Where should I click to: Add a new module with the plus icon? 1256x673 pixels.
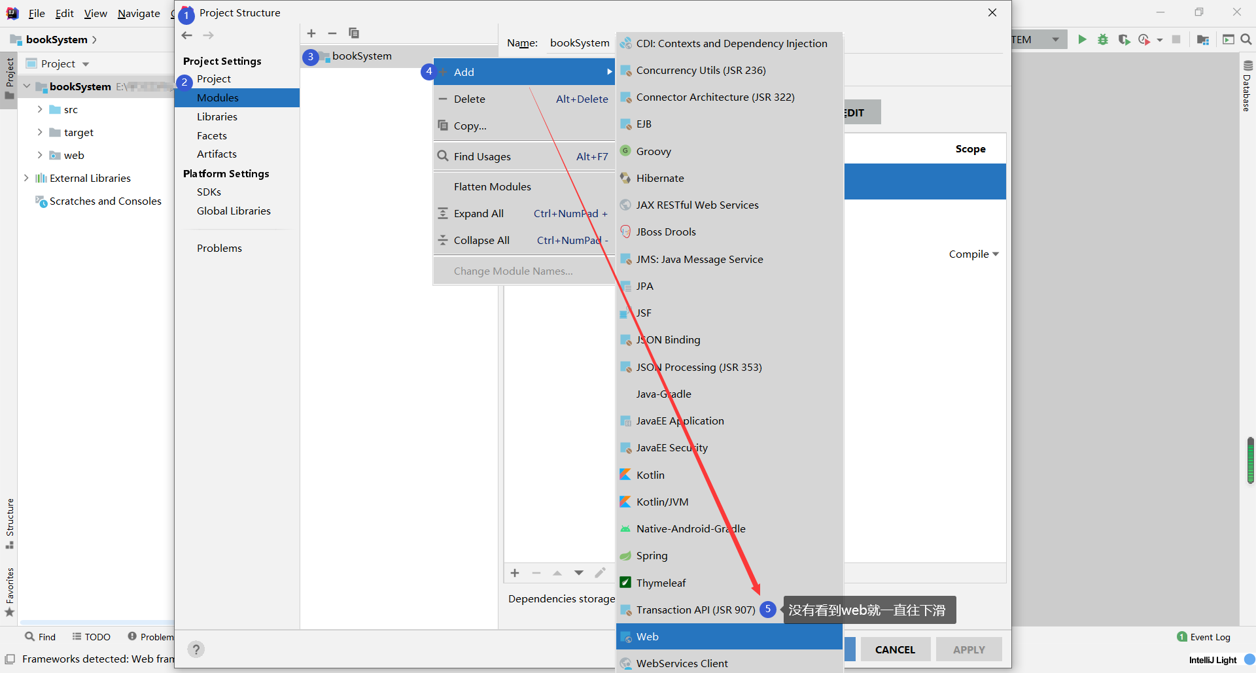[x=311, y=33]
